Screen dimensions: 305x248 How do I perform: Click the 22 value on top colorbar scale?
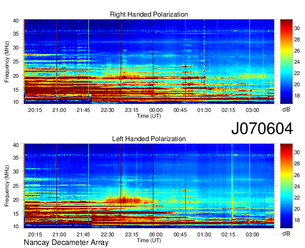click(x=297, y=73)
